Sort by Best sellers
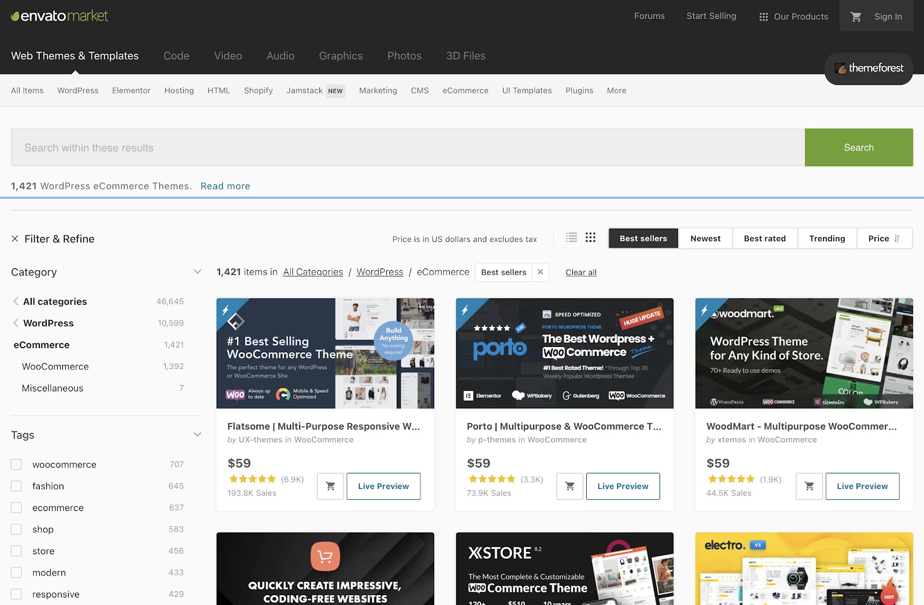924x605 pixels. point(643,238)
